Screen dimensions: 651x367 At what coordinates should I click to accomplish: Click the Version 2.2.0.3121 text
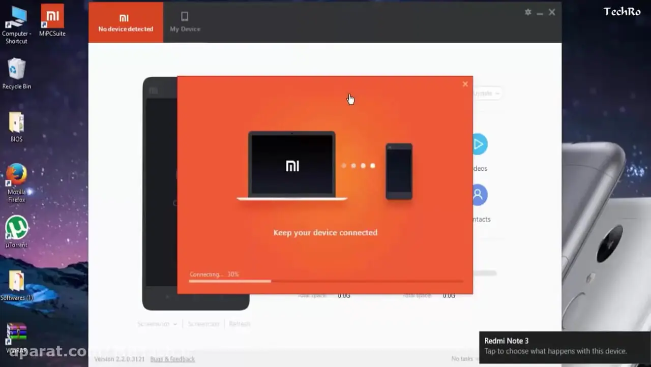point(119,359)
